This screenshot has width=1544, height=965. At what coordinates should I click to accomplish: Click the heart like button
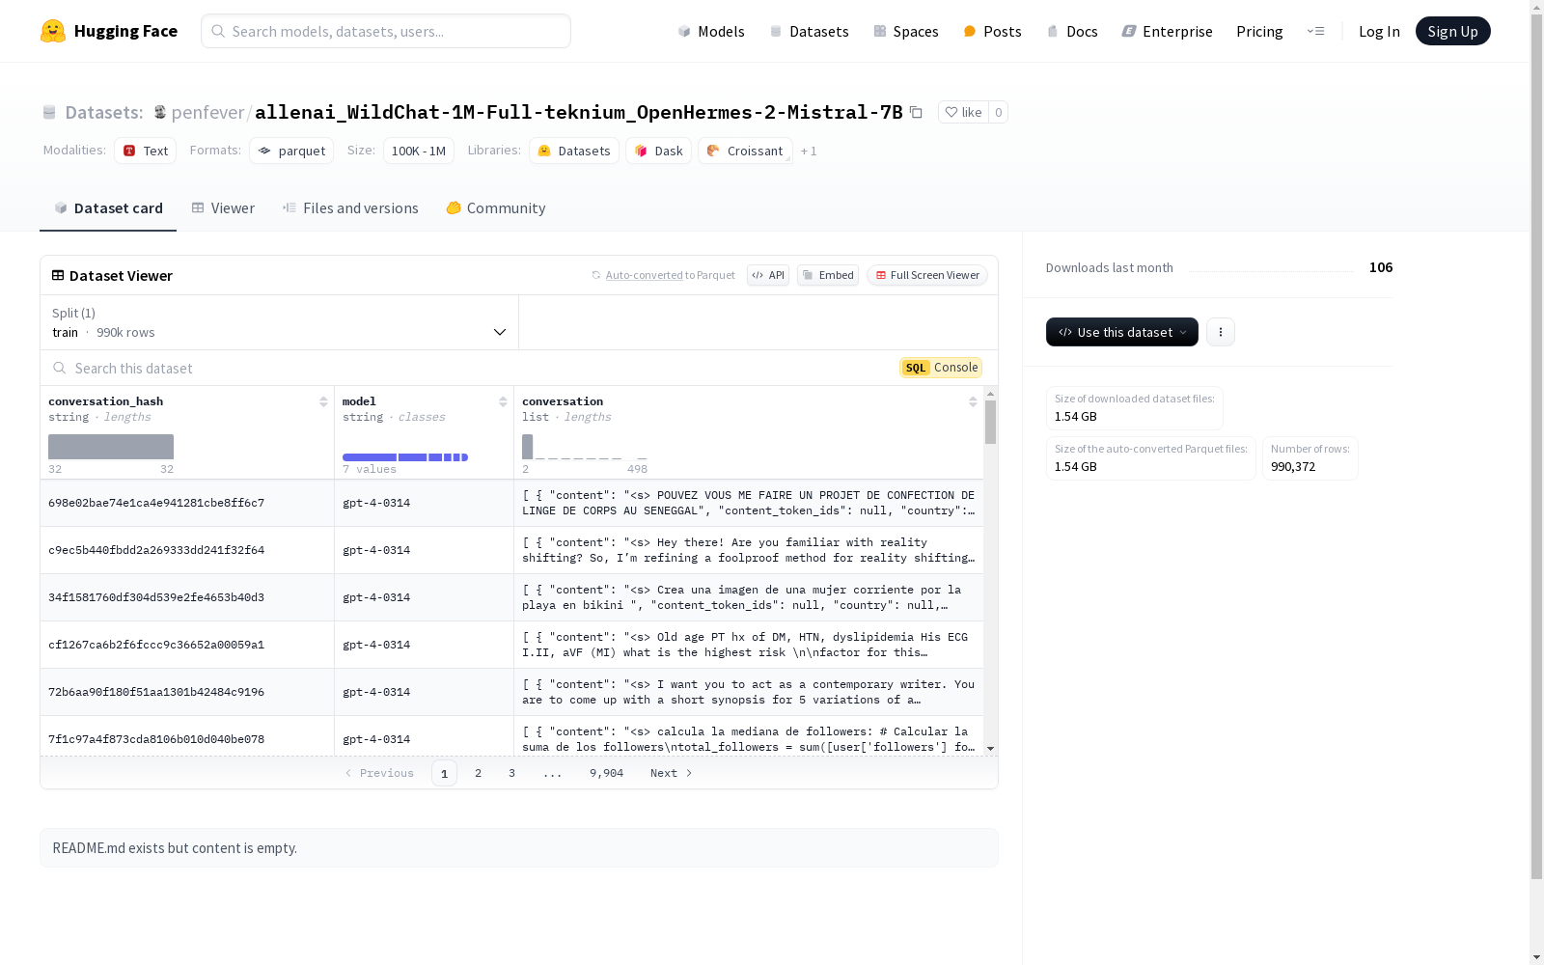[x=963, y=112]
